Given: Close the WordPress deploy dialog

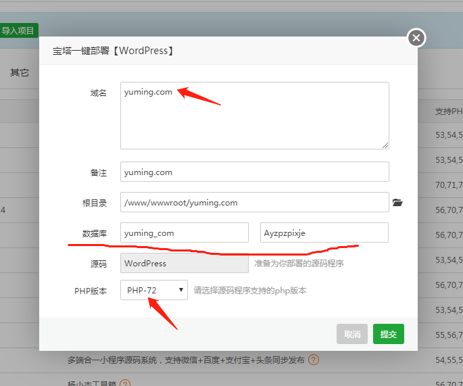Looking at the screenshot, I should (x=416, y=38).
